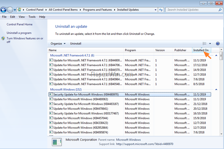Click the icon of update KB2952664

51,127
